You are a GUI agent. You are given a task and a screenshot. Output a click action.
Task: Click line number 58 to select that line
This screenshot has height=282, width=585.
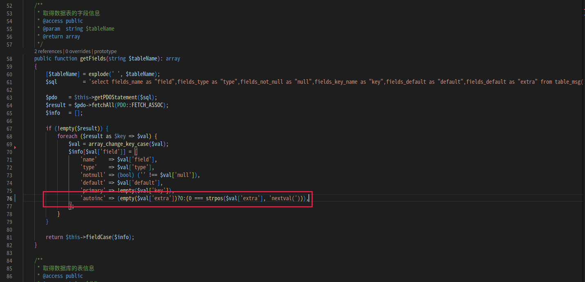(x=9, y=58)
